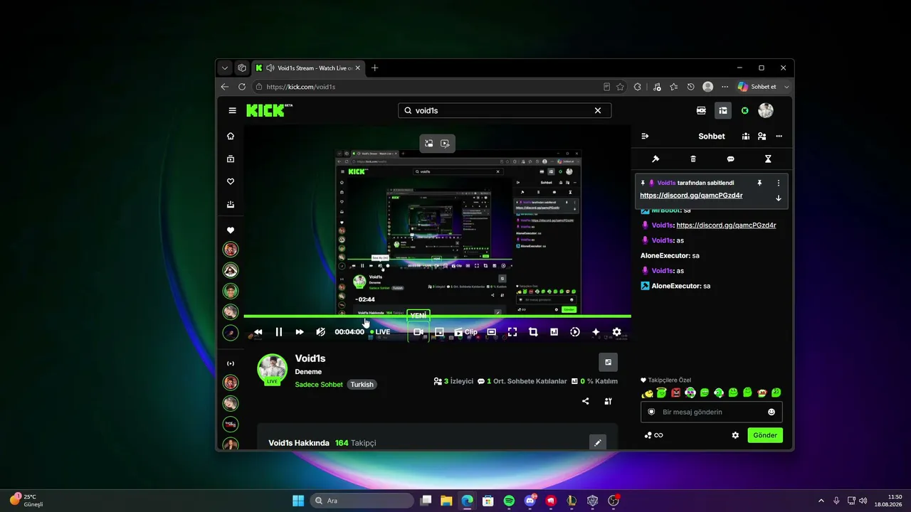Click the trash icon in chat toolbar
The image size is (911, 512).
click(x=693, y=159)
